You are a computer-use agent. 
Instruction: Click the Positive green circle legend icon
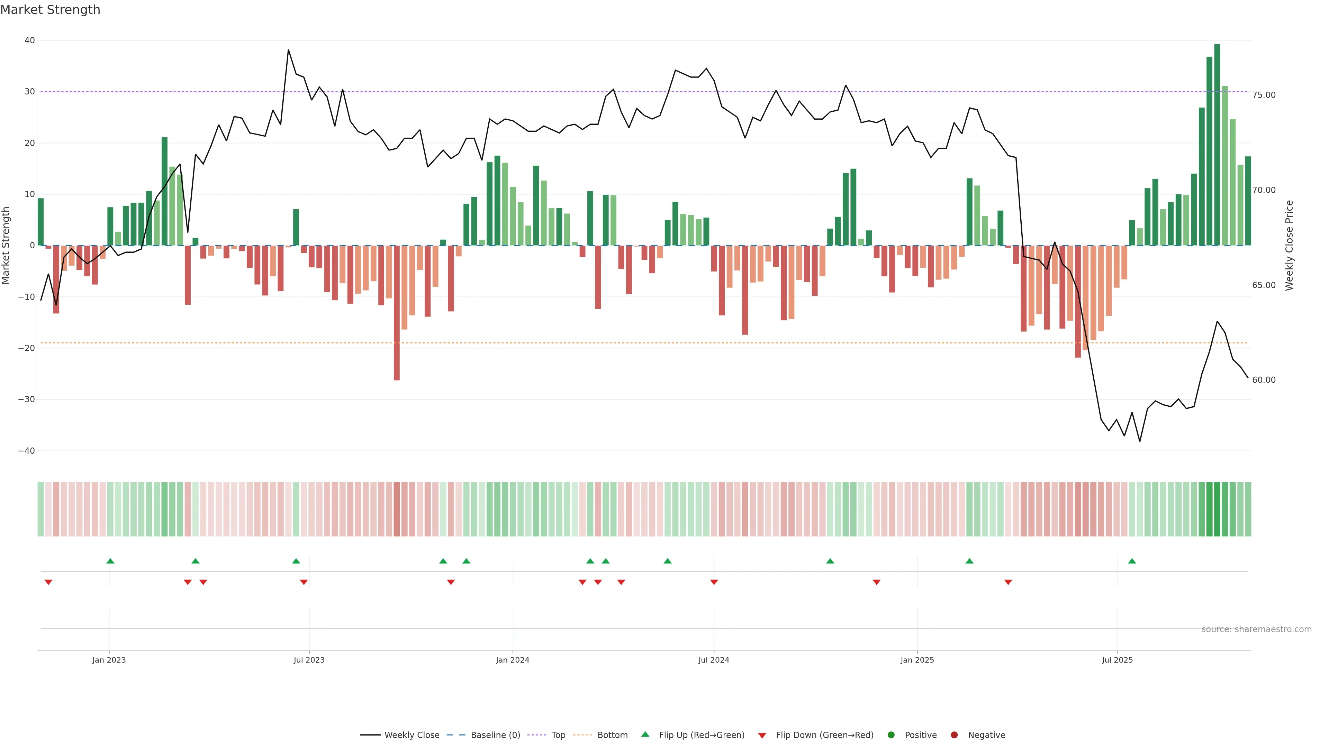pyautogui.click(x=891, y=735)
